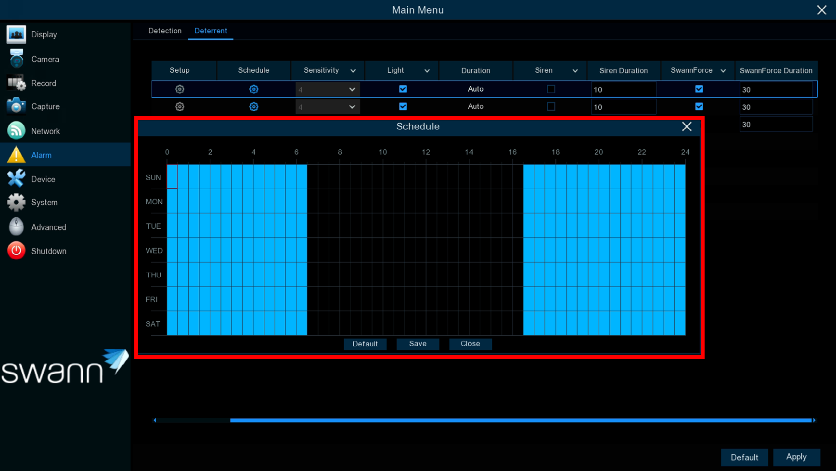Expand the Light column header dropdown
This screenshot has width=836, height=471.
click(427, 71)
